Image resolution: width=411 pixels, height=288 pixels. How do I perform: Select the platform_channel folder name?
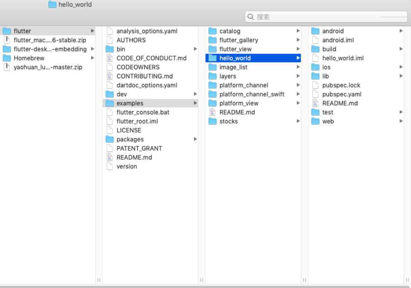click(x=244, y=85)
